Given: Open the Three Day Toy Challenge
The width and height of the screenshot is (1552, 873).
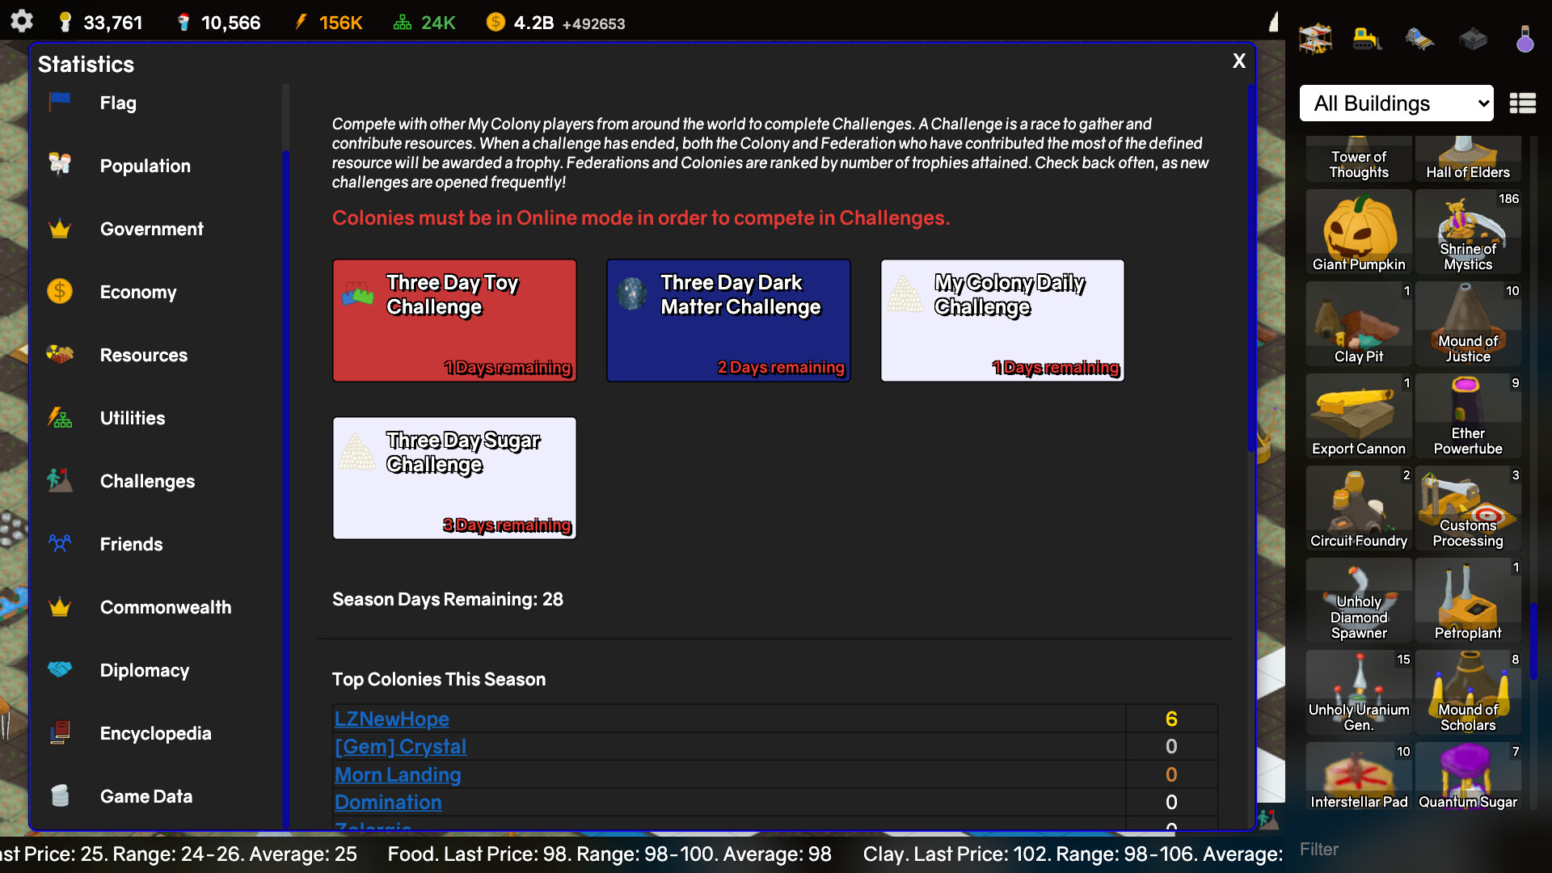Looking at the screenshot, I should (x=454, y=320).
